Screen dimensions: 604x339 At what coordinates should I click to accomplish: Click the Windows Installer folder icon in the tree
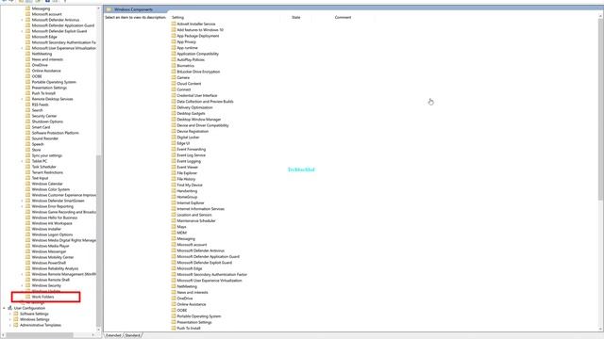pyautogui.click(x=27, y=229)
